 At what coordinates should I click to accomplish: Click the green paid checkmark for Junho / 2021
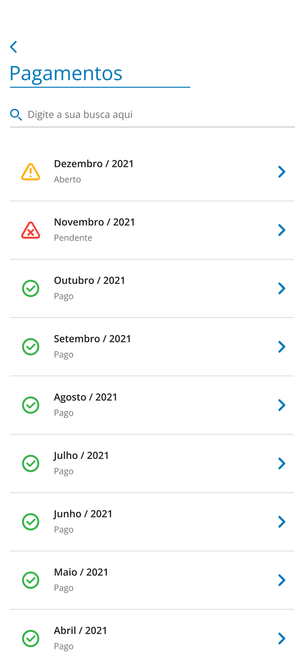pos(31,522)
